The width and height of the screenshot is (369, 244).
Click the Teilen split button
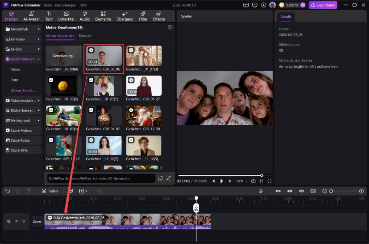[49, 191]
